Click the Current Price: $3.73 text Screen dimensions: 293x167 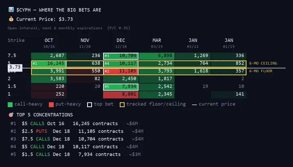(x=44, y=19)
